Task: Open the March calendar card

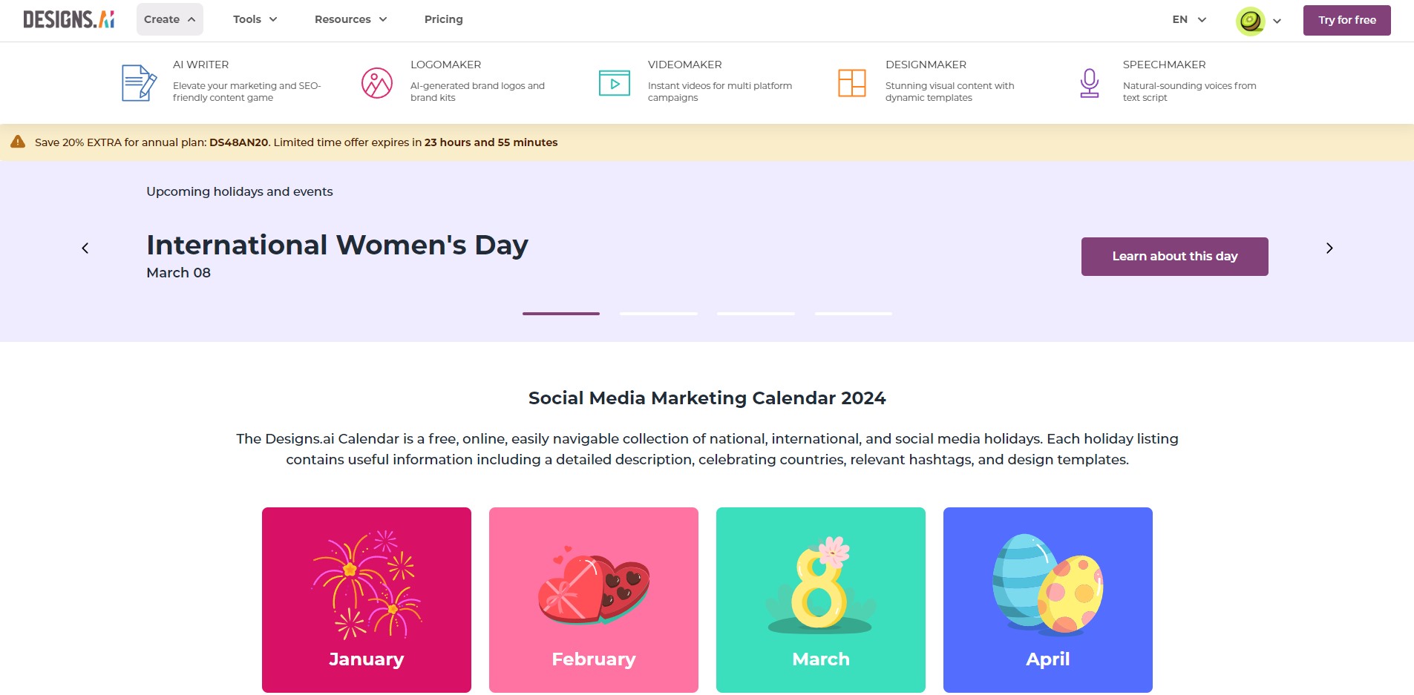Action: coord(821,600)
